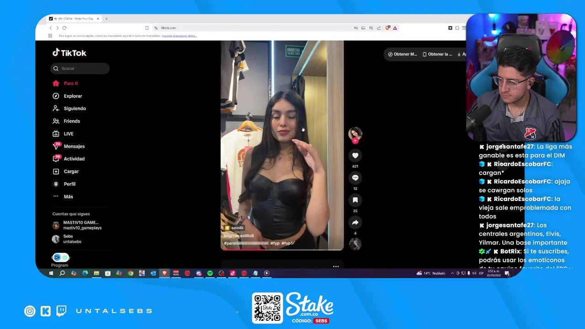Follow creator with red plus button
Image resolution: width=585 pixels, height=329 pixels.
(x=355, y=141)
